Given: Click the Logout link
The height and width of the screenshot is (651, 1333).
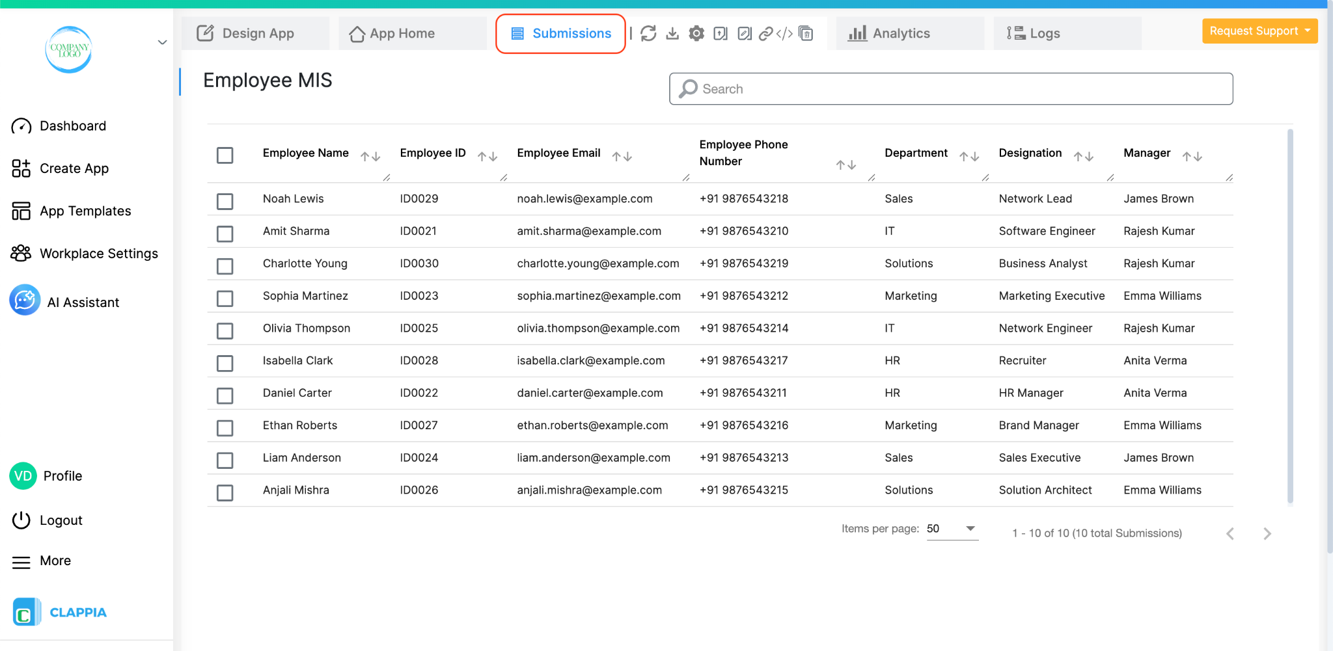Looking at the screenshot, I should click(x=61, y=520).
